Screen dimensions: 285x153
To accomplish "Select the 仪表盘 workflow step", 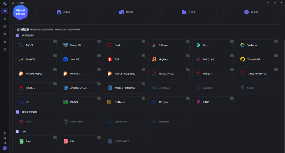I will click(251, 12).
